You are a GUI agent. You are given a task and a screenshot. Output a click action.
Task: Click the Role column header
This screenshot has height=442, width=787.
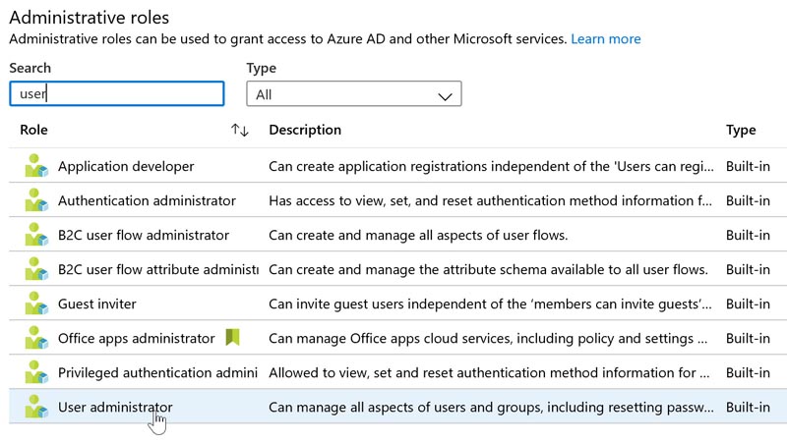(x=33, y=130)
